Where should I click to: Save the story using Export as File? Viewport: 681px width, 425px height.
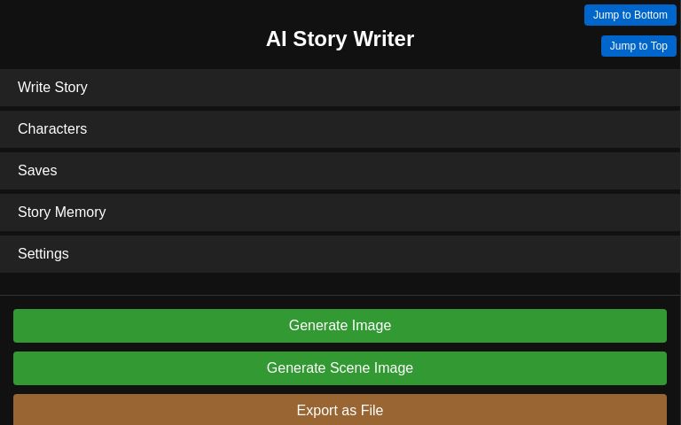pyautogui.click(x=340, y=410)
